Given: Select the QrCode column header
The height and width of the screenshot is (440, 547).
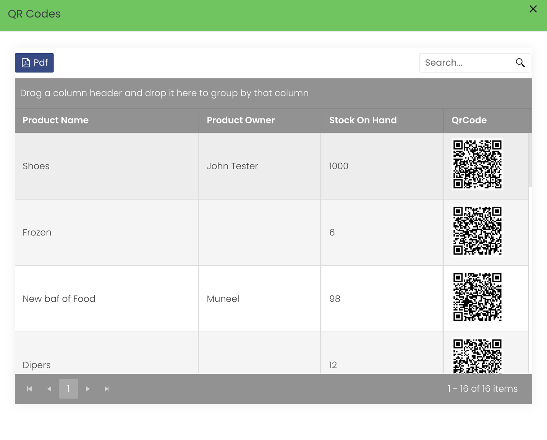Looking at the screenshot, I should pyautogui.click(x=469, y=120).
